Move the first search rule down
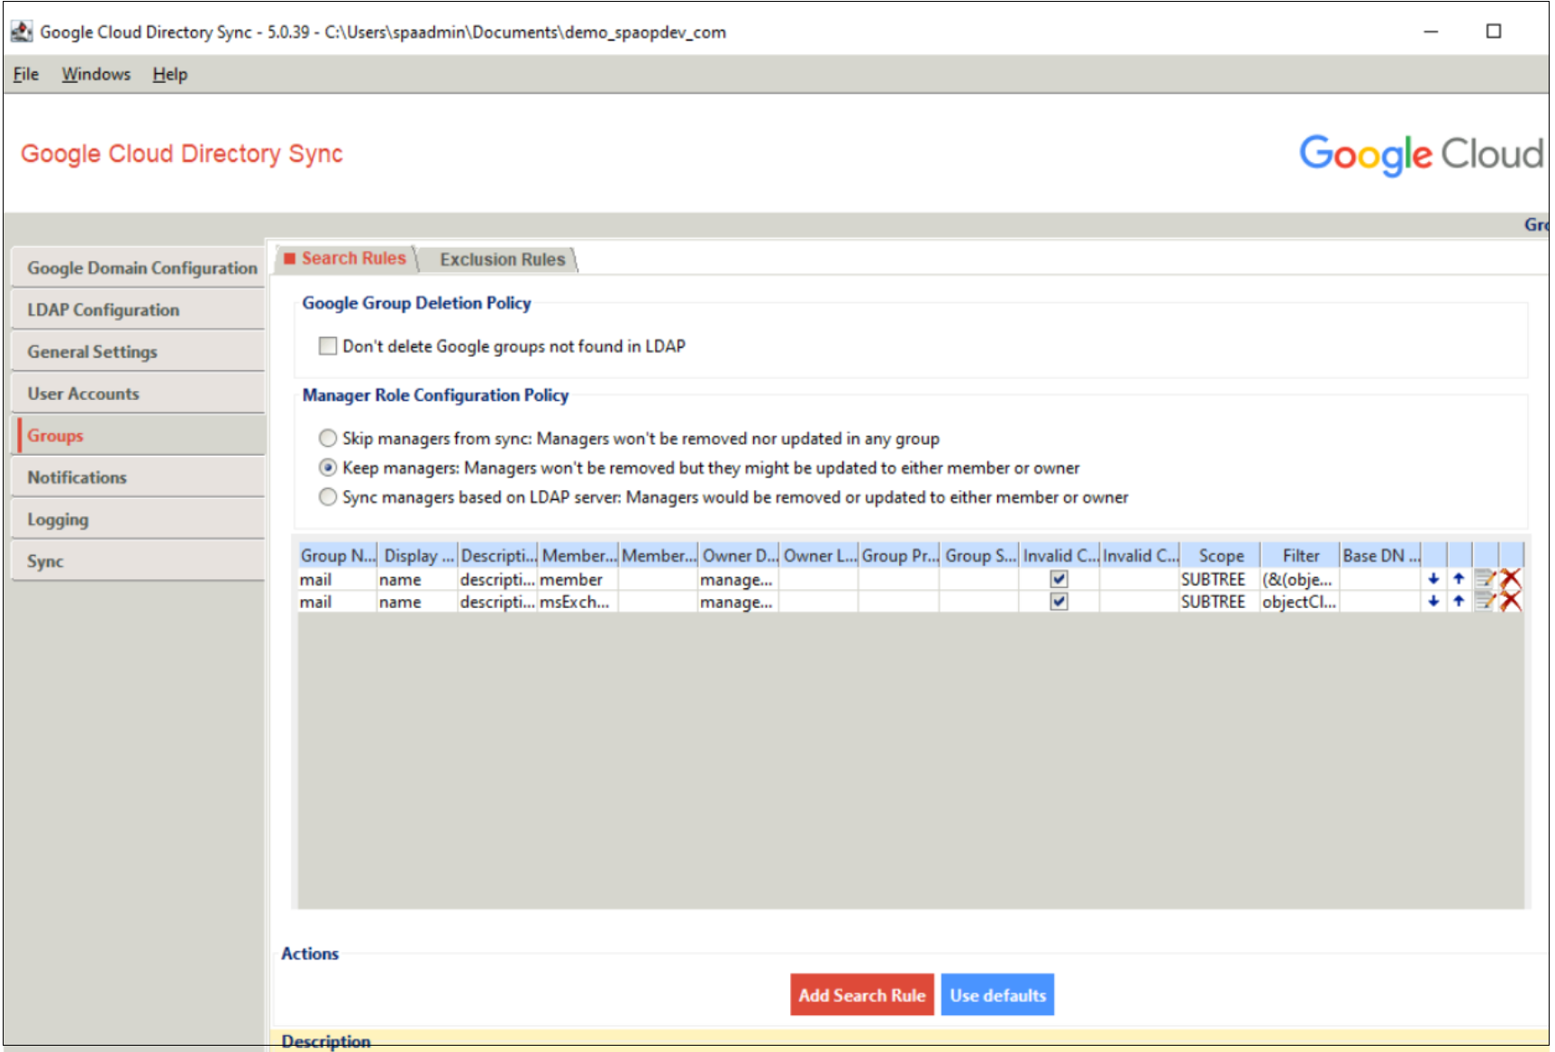This screenshot has height=1052, width=1555. pos(1433,579)
